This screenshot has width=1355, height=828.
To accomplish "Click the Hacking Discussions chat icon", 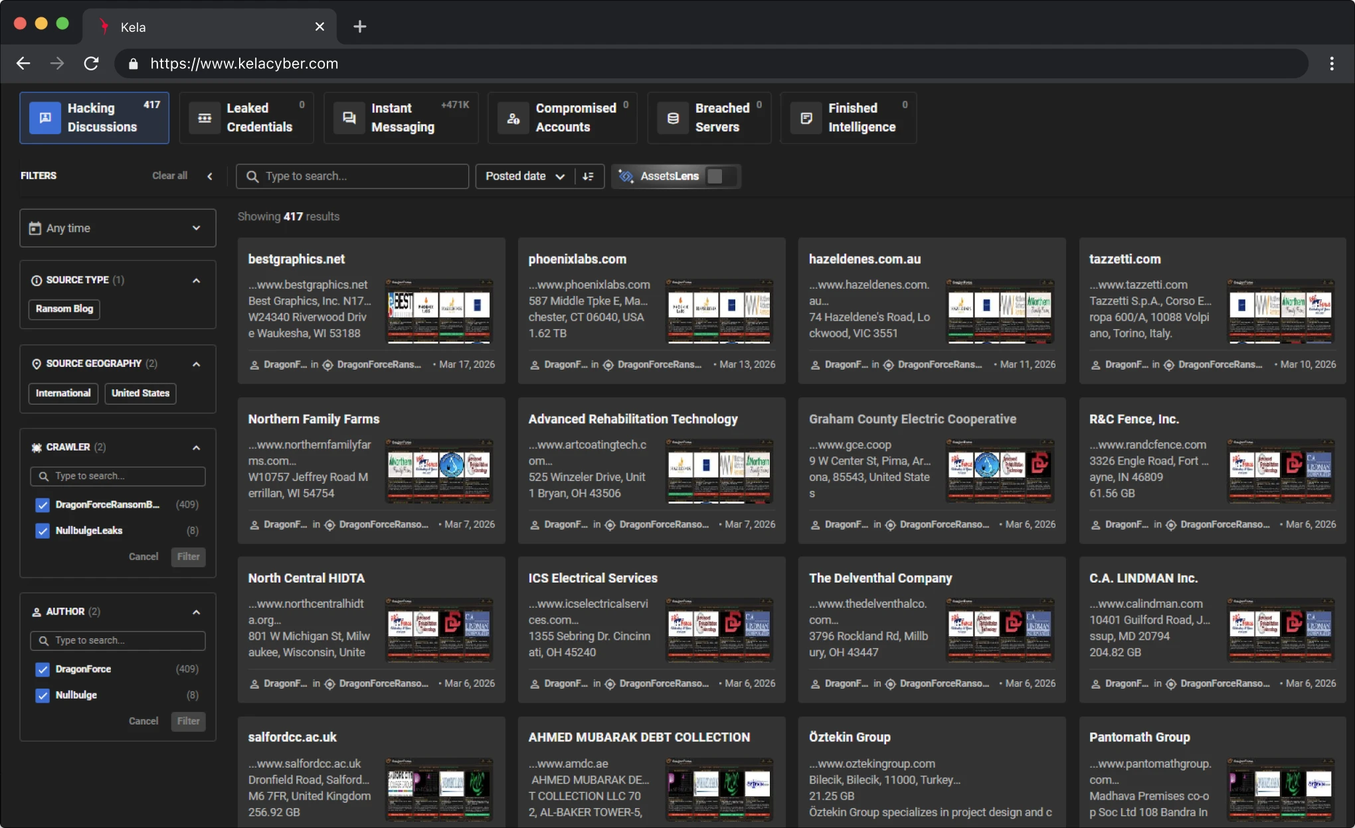I will click(45, 118).
